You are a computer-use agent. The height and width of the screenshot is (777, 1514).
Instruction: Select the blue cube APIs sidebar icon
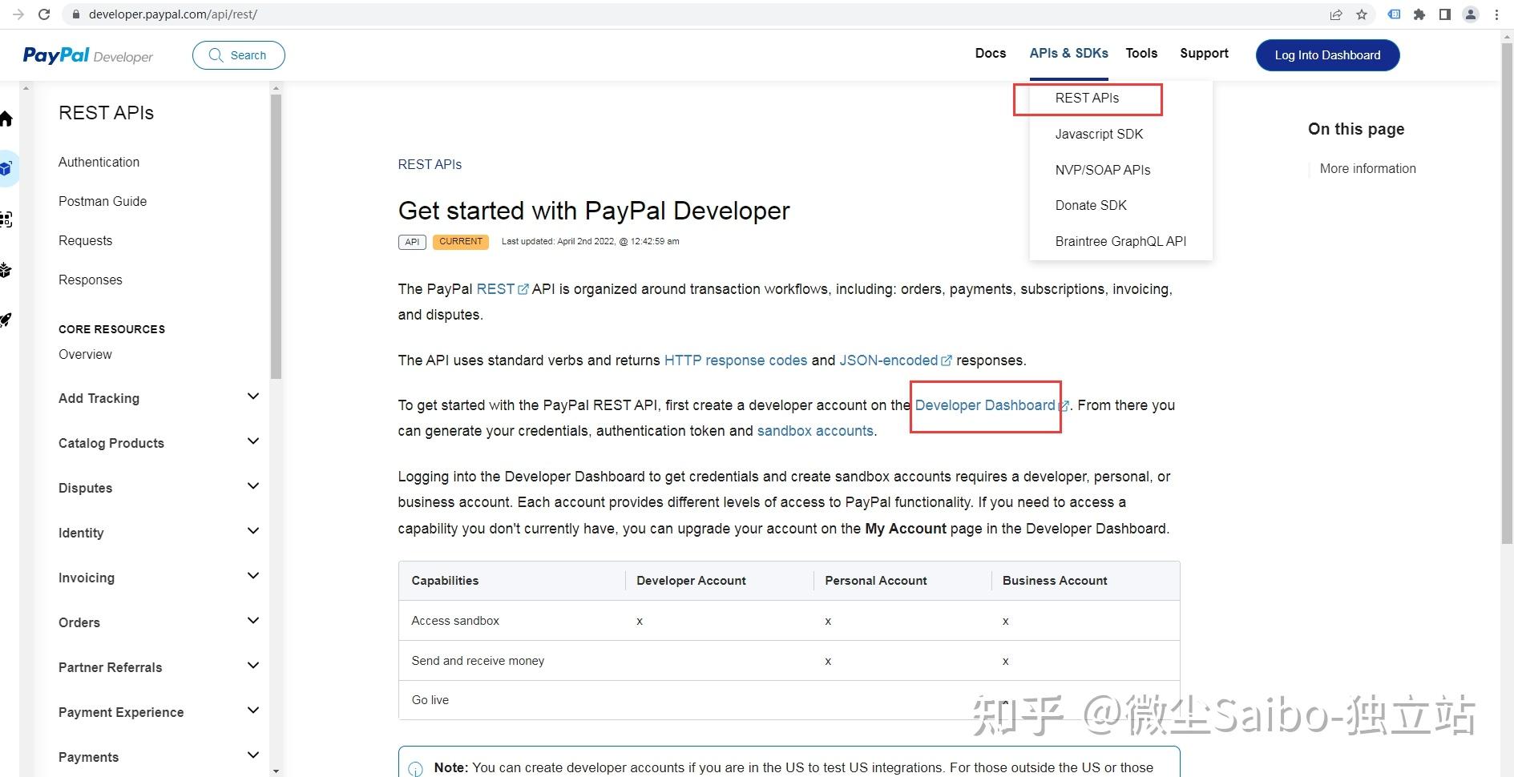click(6, 168)
